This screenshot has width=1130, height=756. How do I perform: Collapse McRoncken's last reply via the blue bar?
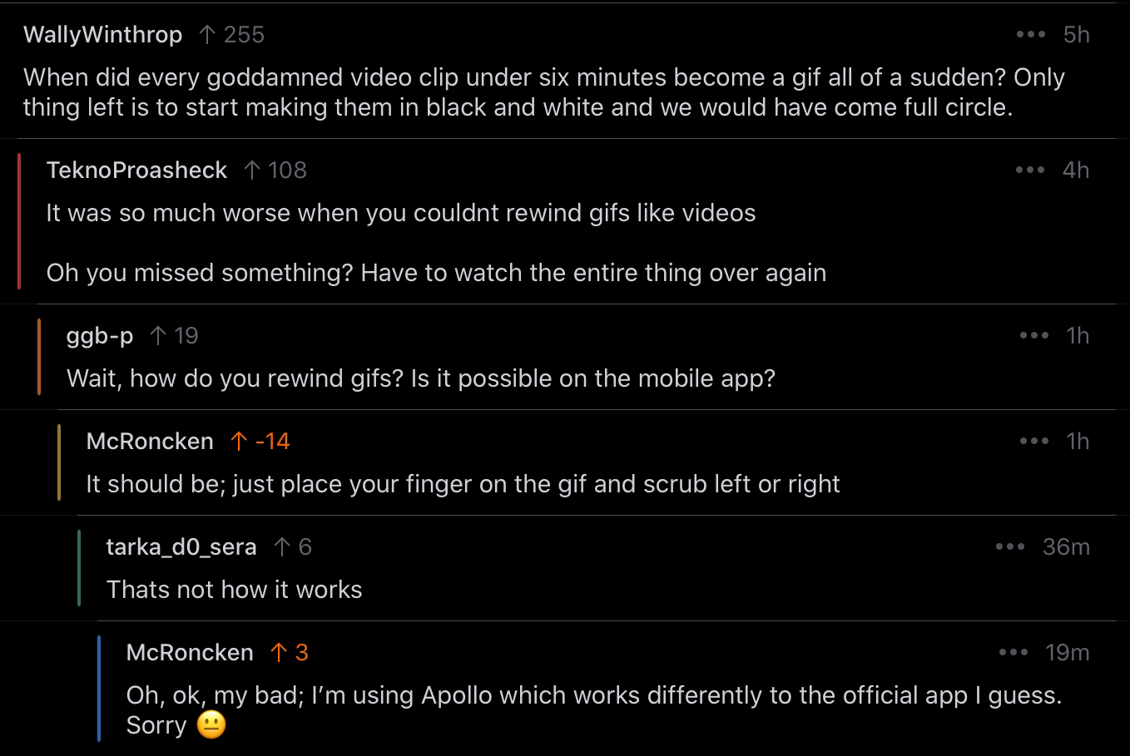pos(99,689)
